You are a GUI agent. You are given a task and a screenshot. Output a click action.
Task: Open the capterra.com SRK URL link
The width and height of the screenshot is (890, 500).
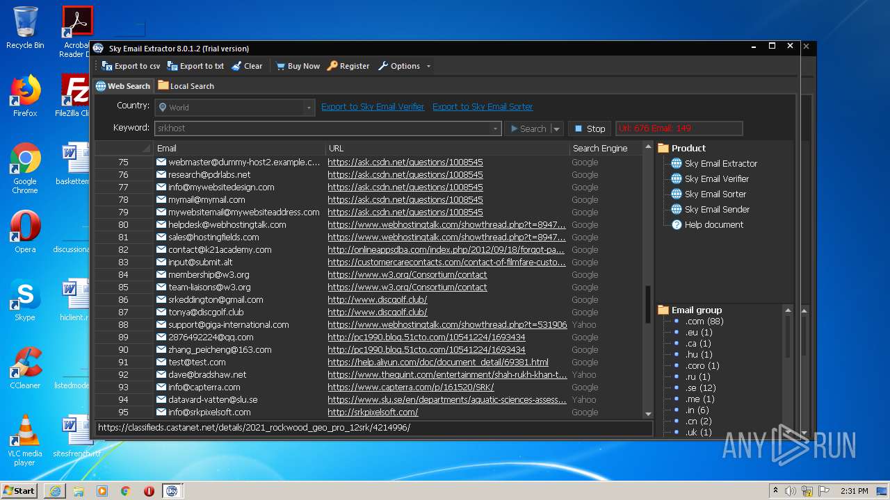pos(410,387)
